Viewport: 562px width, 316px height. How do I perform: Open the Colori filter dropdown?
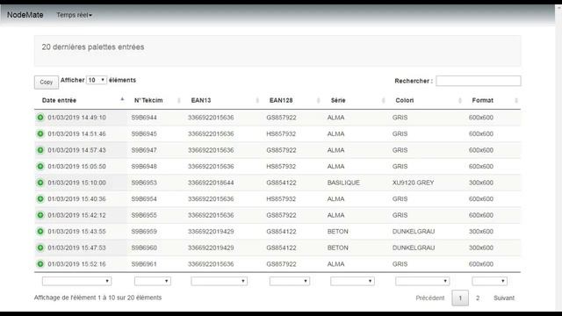(x=422, y=281)
